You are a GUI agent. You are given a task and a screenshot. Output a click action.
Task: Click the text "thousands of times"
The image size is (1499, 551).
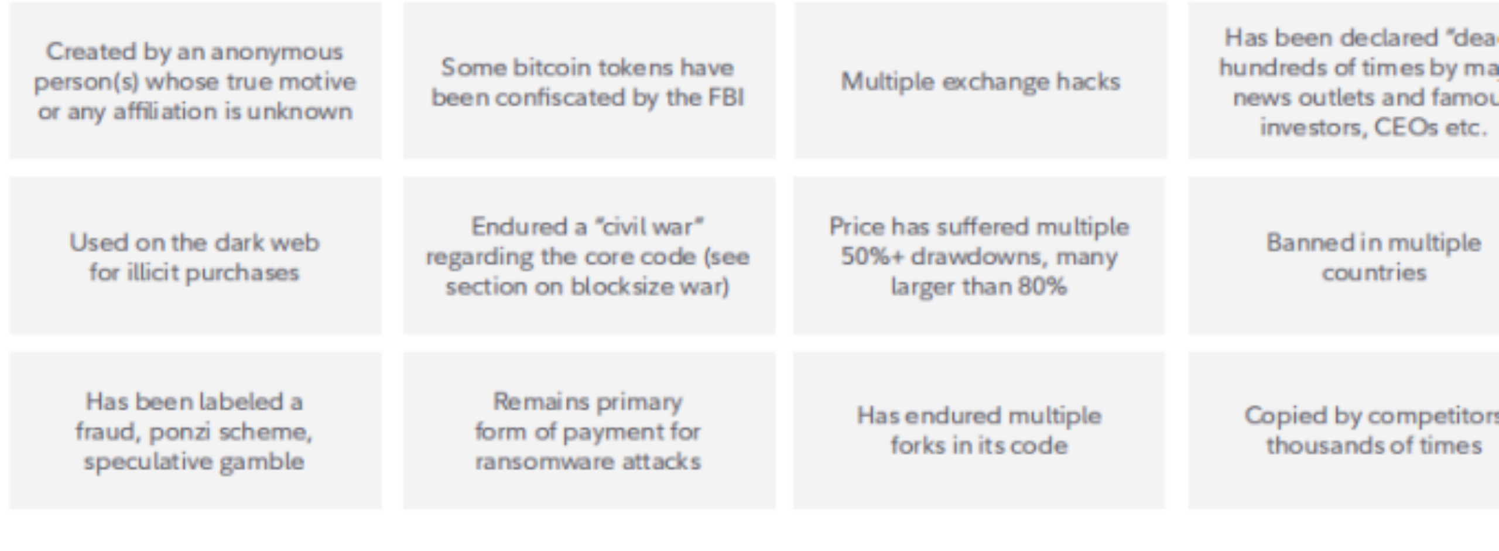(1374, 446)
